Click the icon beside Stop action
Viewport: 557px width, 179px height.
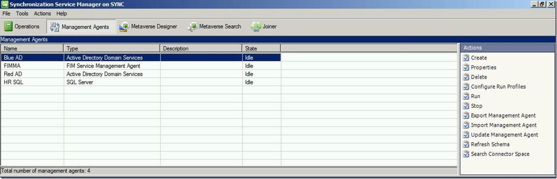pyautogui.click(x=466, y=106)
